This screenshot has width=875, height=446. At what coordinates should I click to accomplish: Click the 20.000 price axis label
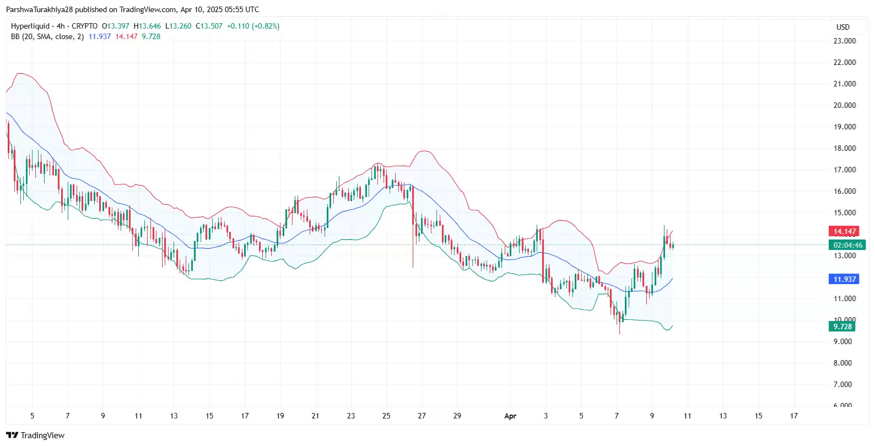844,105
